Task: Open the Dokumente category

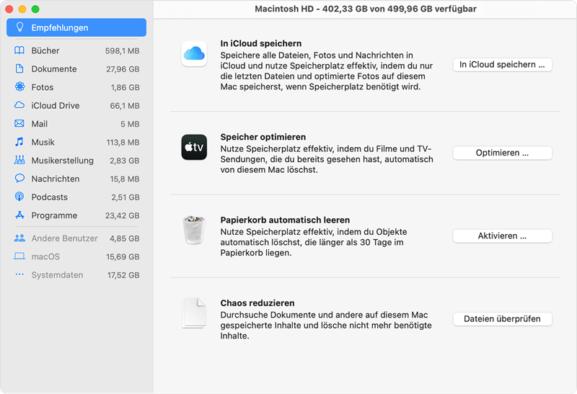Action: click(x=76, y=69)
